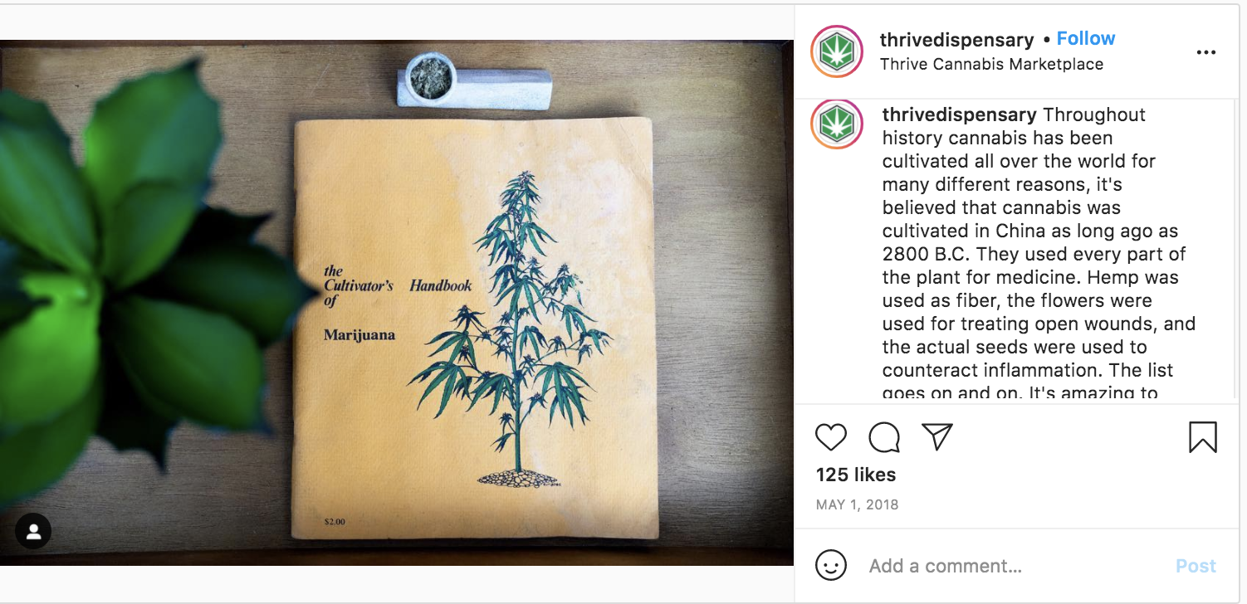This screenshot has width=1247, height=604.
Task: Open thrivedispensary username in header
Action: 957,40
